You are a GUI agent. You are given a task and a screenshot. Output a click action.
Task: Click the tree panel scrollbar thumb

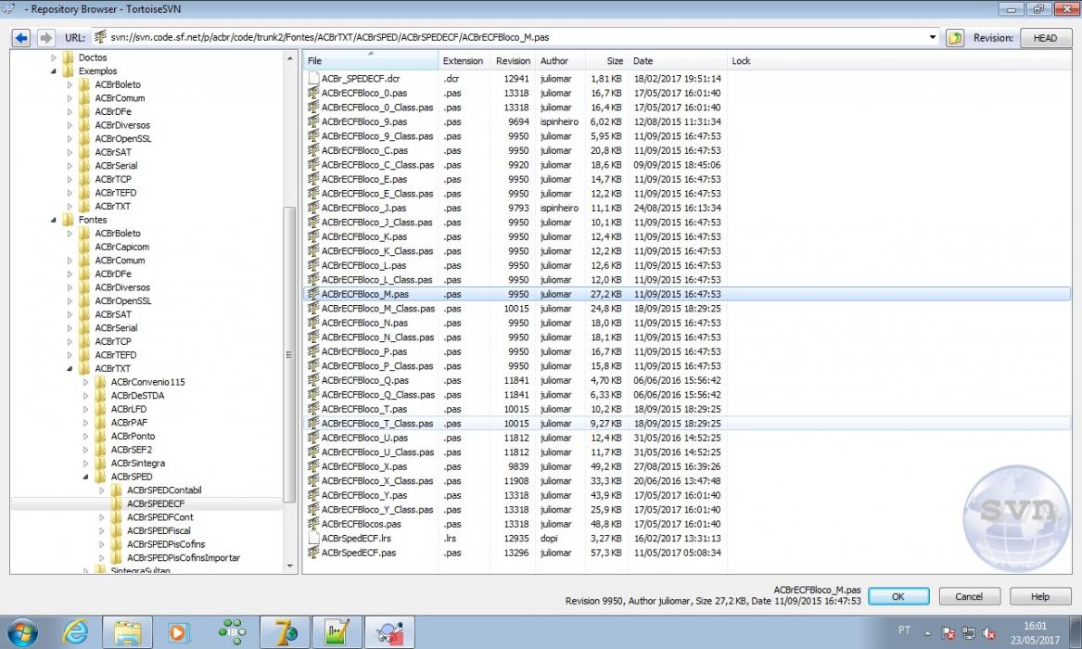[290, 354]
